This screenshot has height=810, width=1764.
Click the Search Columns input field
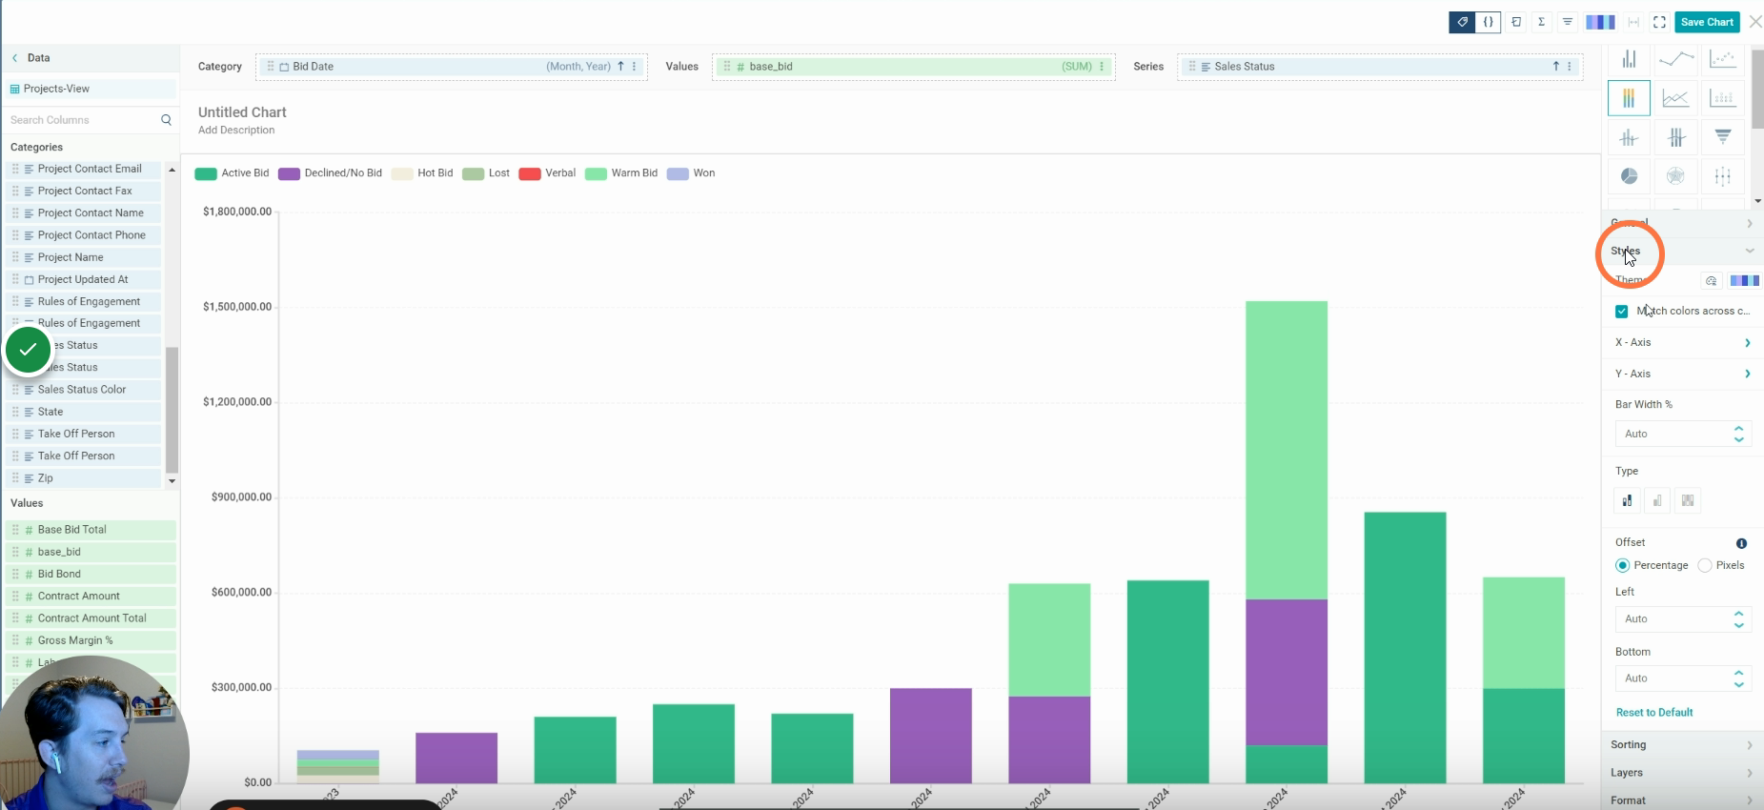tap(82, 120)
